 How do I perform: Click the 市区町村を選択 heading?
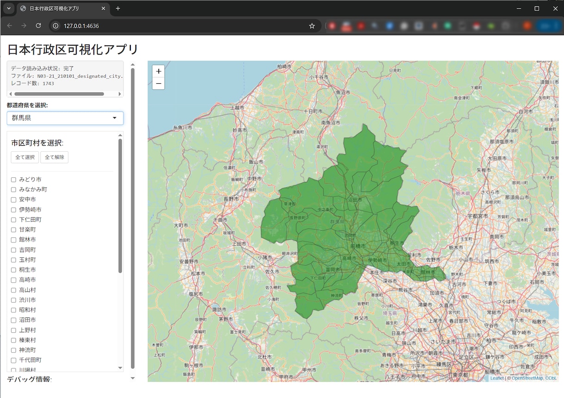37,143
